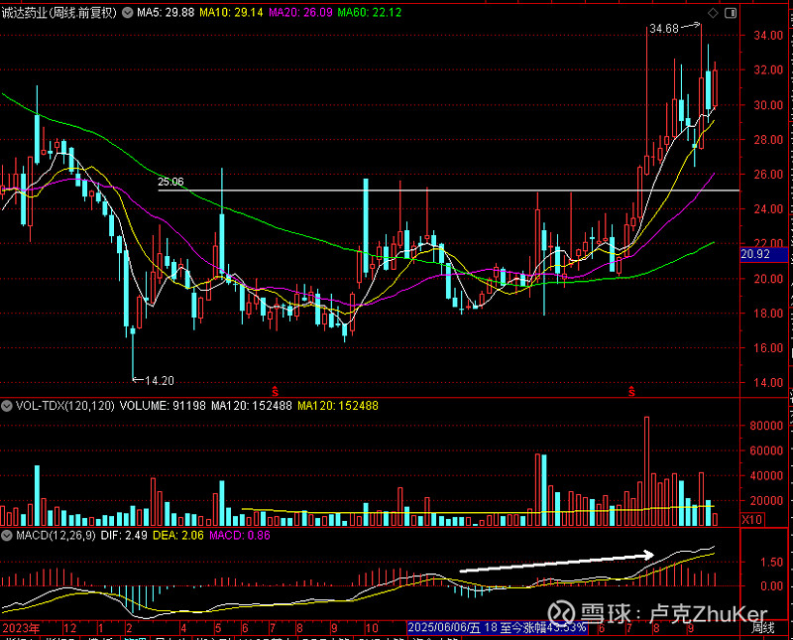
Task: Click the magenta MACD: 0.86 value
Action: click(x=240, y=535)
